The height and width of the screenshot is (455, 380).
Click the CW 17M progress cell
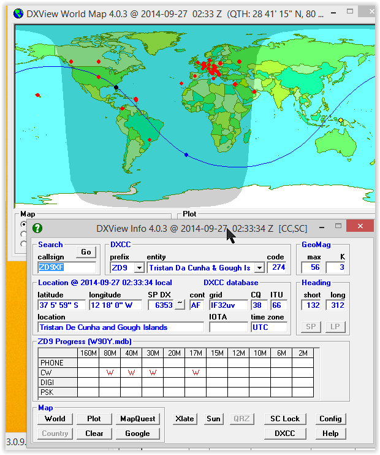point(196,373)
